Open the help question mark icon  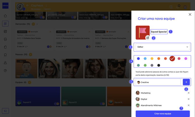coord(5,71)
